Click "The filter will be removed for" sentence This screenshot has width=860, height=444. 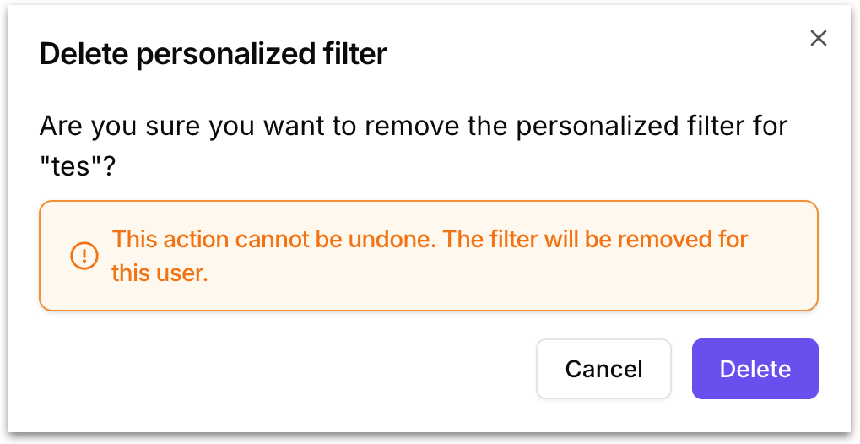595,240
